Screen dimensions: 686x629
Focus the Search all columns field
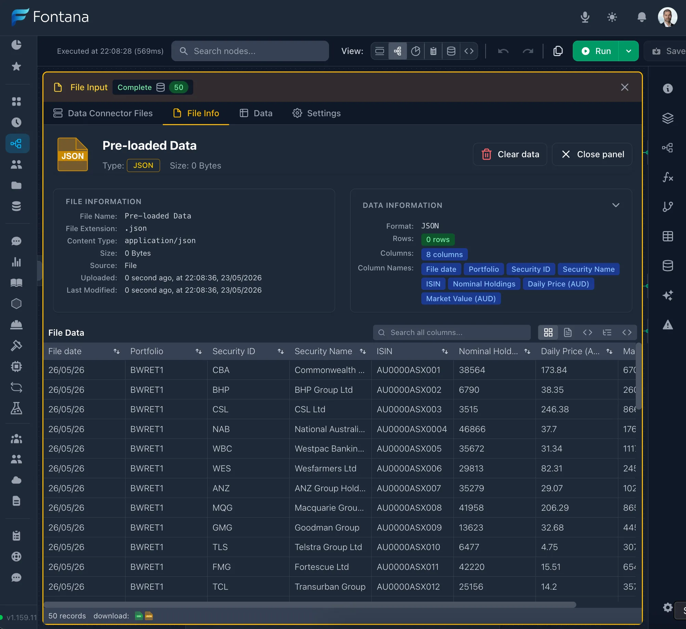coord(452,332)
